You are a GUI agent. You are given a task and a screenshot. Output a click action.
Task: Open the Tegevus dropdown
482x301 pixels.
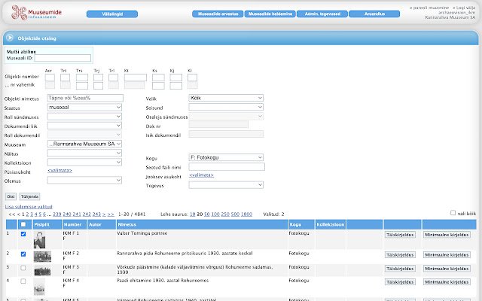tap(226, 185)
